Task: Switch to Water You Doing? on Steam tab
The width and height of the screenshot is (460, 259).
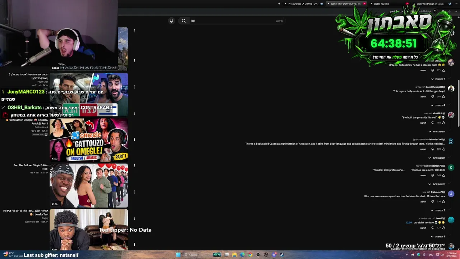Action: 431,4
